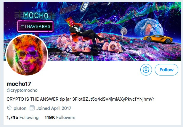Viewport: 183px width, 127px height.
Task: Select the tip jar address in bio
Action: coord(113,99)
